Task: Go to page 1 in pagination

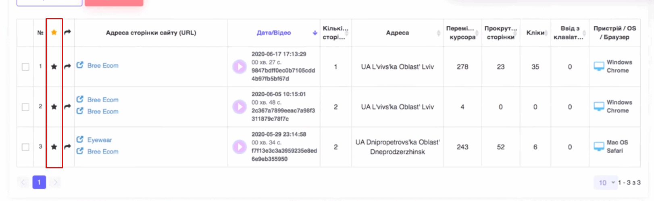Action: coord(39,182)
